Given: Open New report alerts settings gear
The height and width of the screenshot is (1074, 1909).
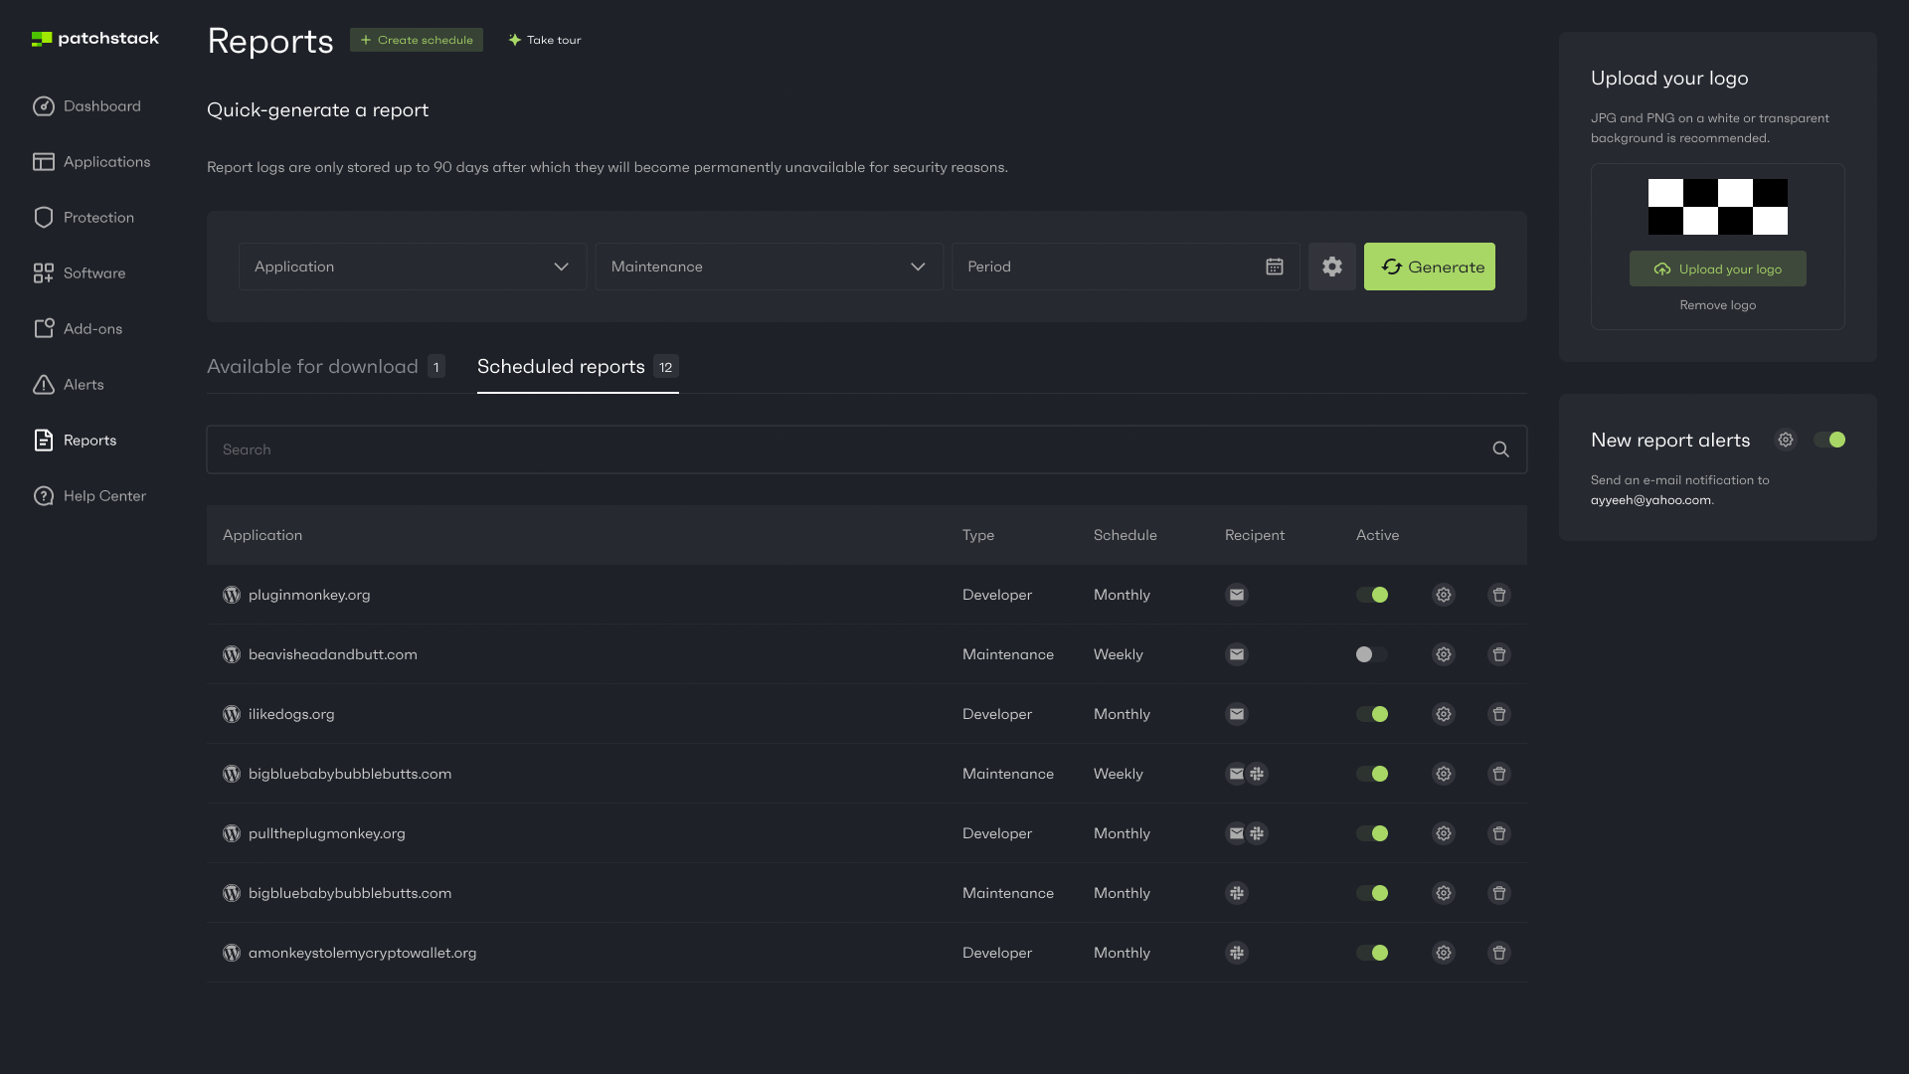Looking at the screenshot, I should tap(1786, 440).
